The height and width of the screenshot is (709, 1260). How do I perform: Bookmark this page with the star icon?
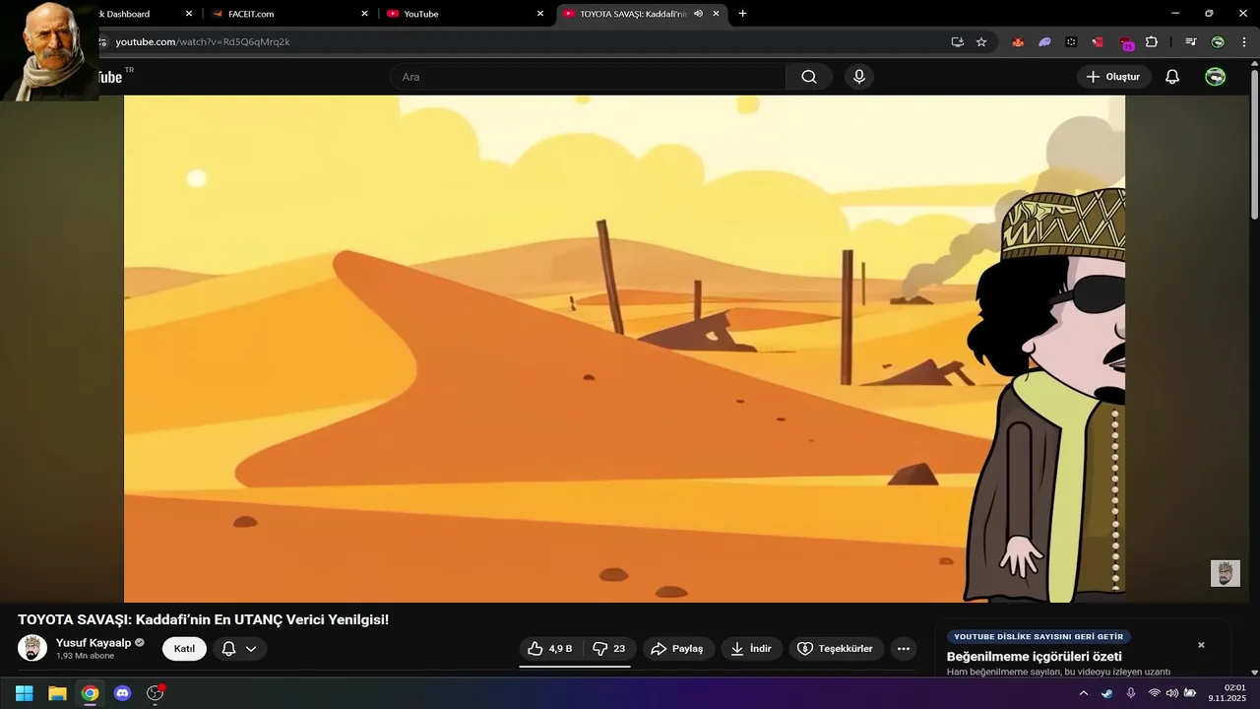[x=981, y=42]
